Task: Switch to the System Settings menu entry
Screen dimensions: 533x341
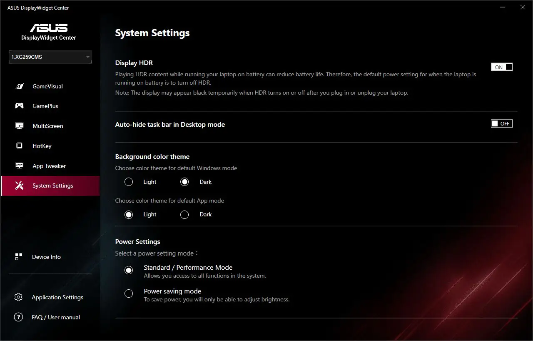Action: tap(53, 186)
